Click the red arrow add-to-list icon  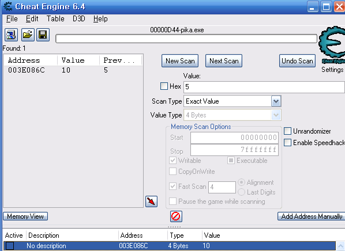point(151,201)
